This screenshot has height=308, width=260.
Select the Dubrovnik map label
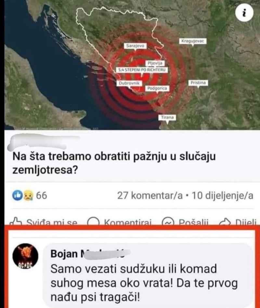click(129, 83)
